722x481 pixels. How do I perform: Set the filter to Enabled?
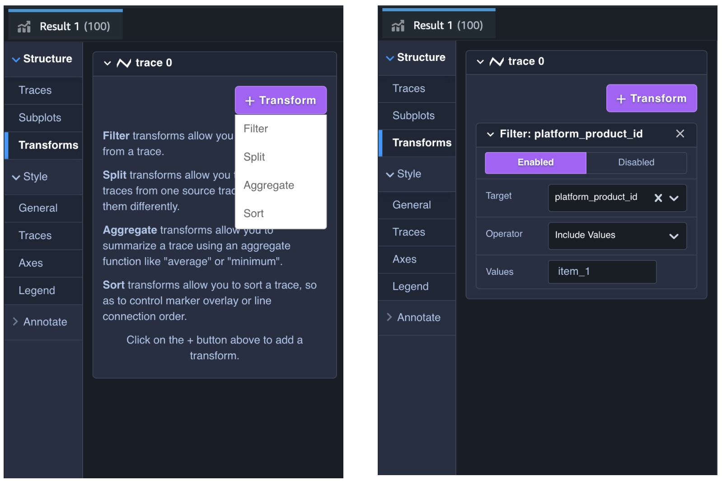click(x=535, y=162)
